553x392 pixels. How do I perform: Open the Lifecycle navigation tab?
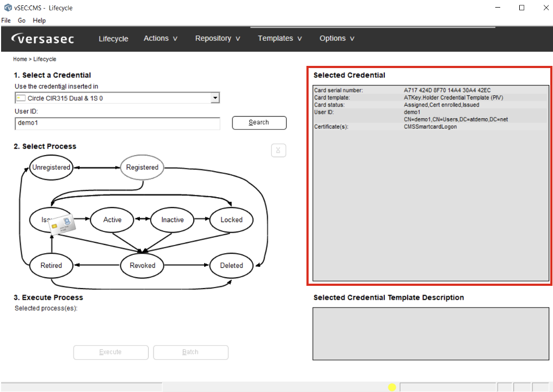click(x=113, y=39)
